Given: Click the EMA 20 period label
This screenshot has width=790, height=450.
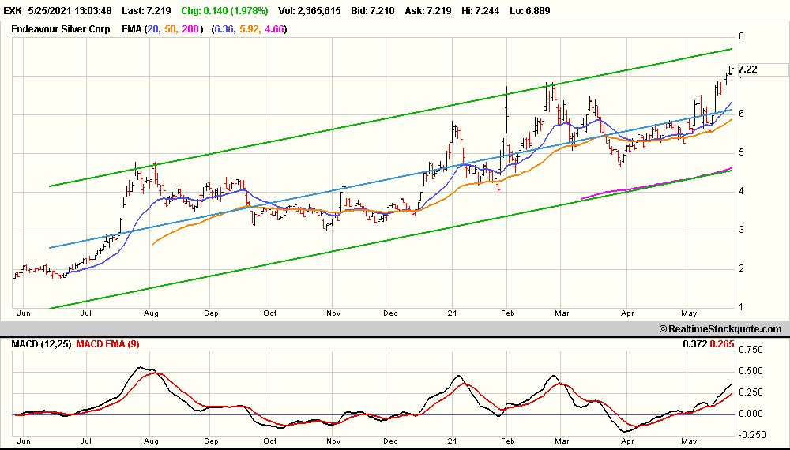Looking at the screenshot, I should (152, 29).
